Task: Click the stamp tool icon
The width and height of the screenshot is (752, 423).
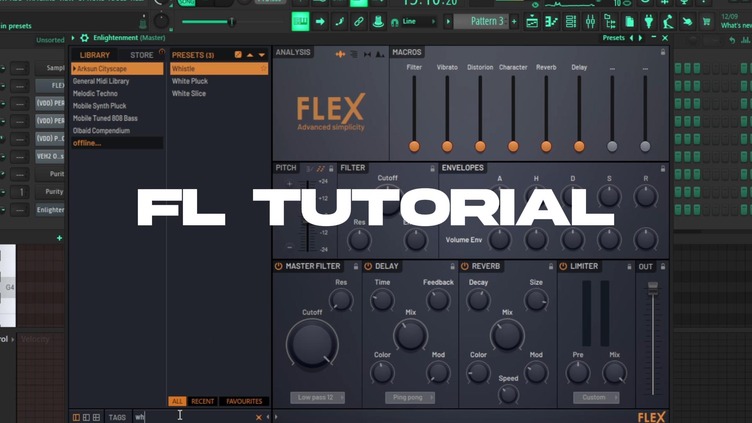Action: 378,22
